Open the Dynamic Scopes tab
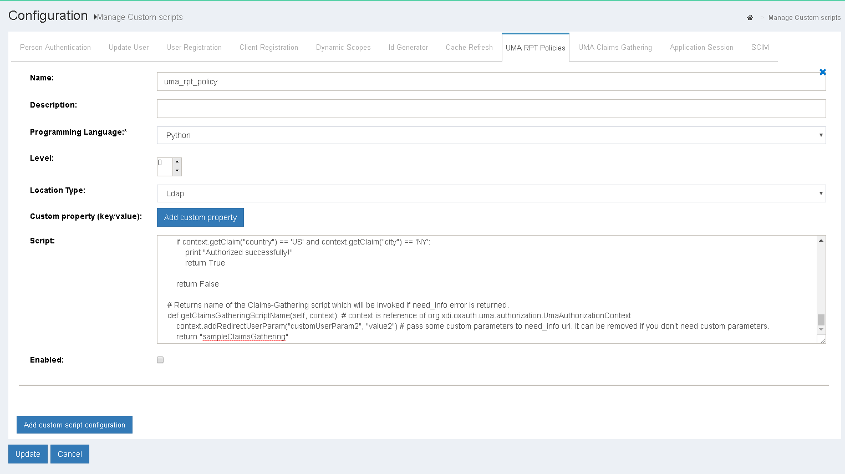 (x=343, y=47)
